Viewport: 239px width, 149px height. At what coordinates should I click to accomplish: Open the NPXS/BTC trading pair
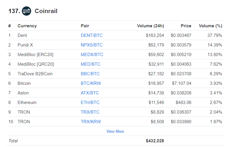tap(92, 45)
